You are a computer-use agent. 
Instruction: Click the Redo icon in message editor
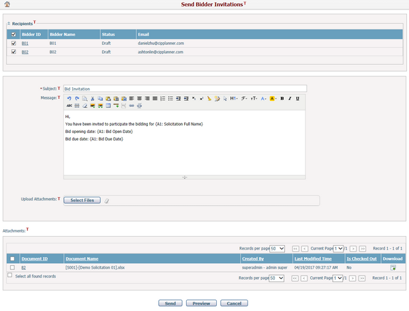pos(76,98)
